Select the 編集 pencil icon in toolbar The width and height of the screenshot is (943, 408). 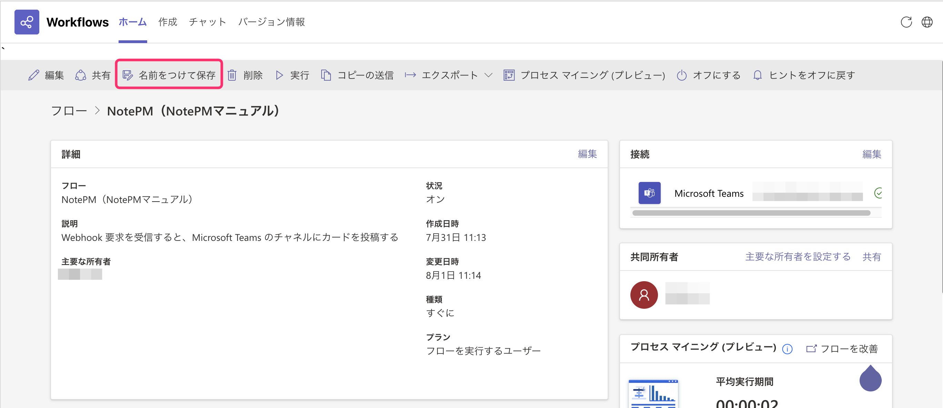point(34,75)
